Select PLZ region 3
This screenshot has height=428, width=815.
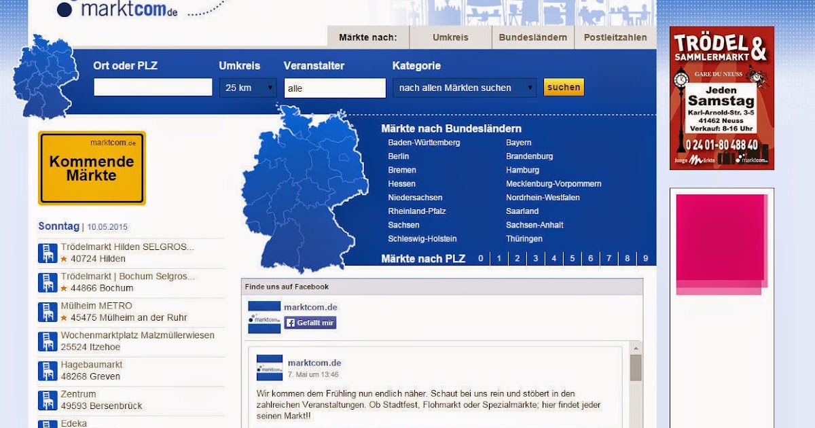point(536,258)
